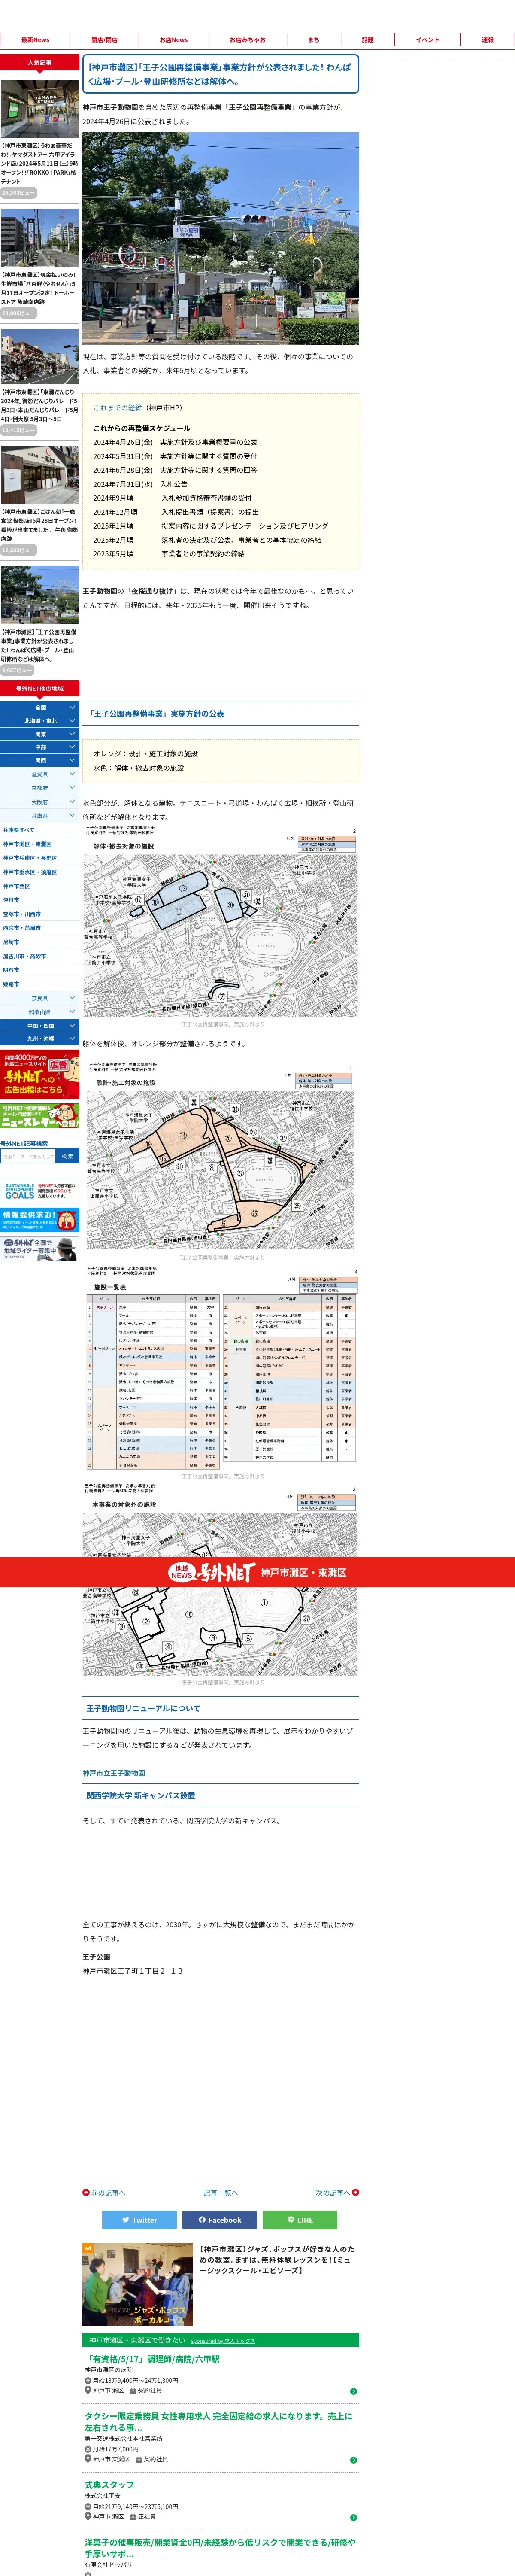The image size is (515, 2576).
Task: Open 求人ボックス sponsor link
Action: [x=223, y=2341]
